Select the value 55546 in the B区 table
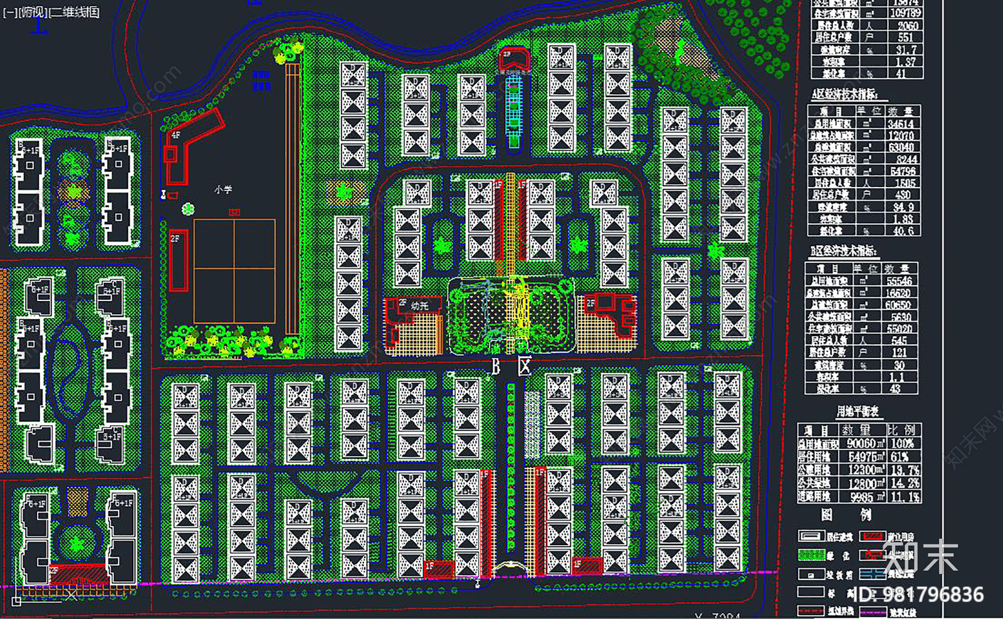This screenshot has height=619, width=1003. [899, 281]
